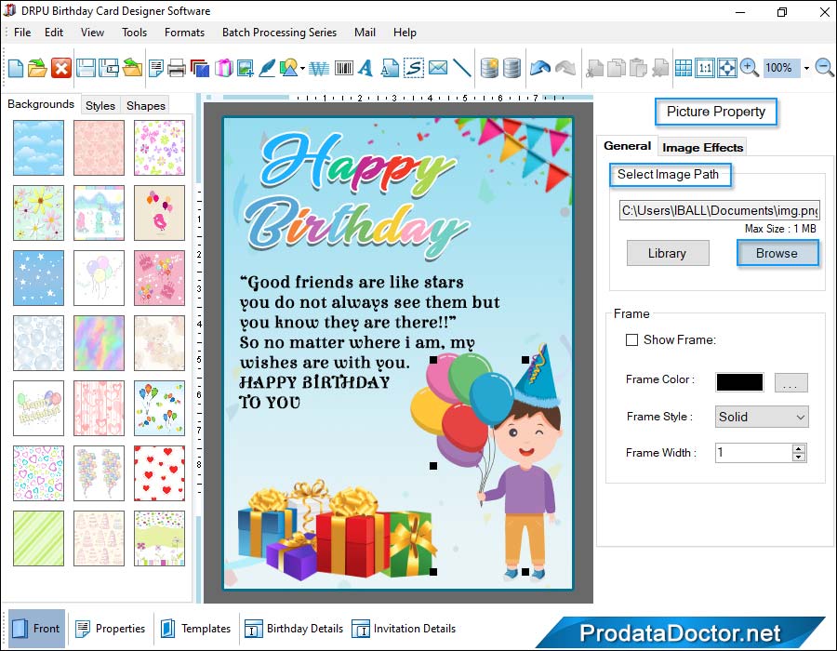Click the dashed-border S icon
The height and width of the screenshot is (651, 837).
(414, 68)
